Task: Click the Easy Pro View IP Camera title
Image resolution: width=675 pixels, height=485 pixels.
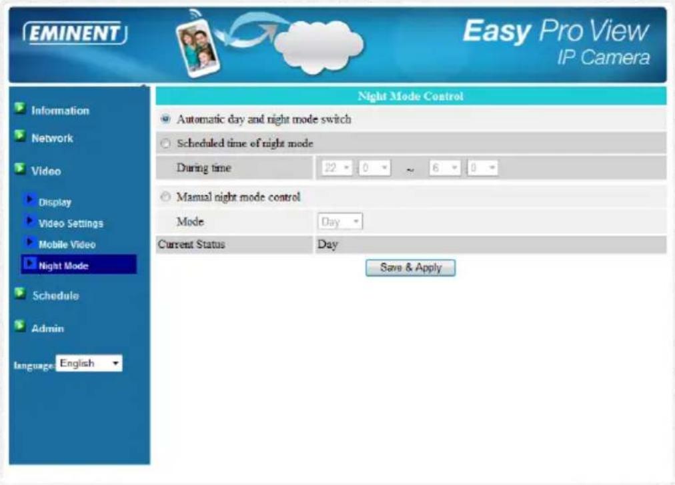Action: coord(556,43)
